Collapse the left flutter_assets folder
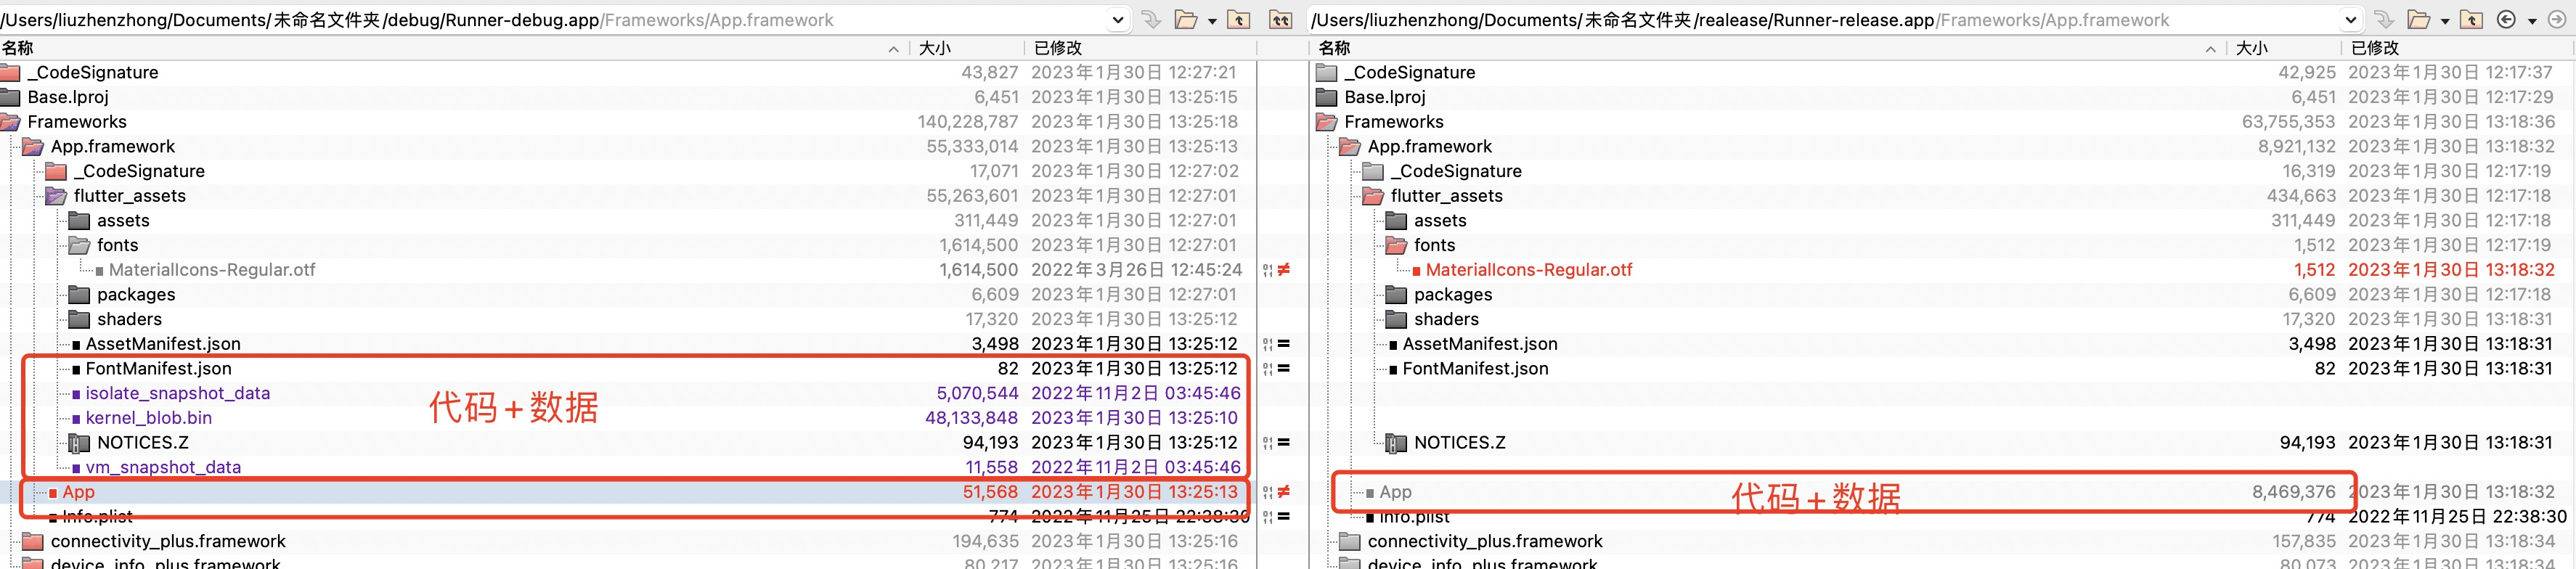This screenshot has width=2576, height=569. click(x=56, y=196)
